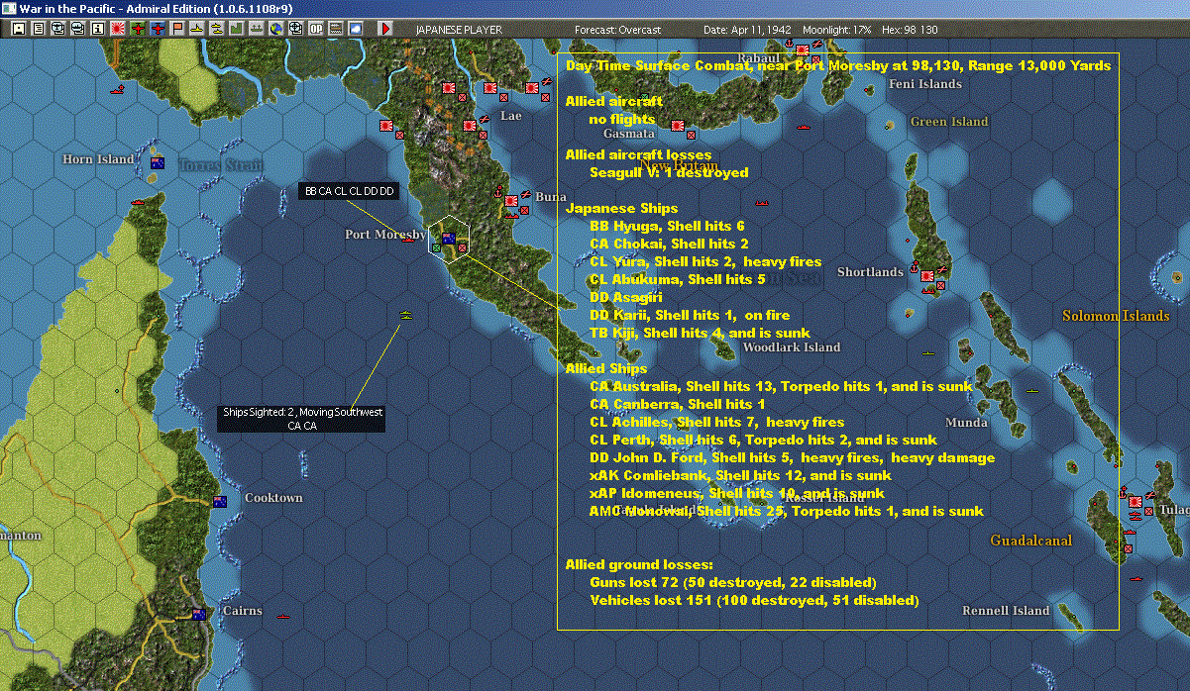Open the info 'i' toolbar icon
Viewport: 1190px width, 691px height.
pyautogui.click(x=97, y=29)
